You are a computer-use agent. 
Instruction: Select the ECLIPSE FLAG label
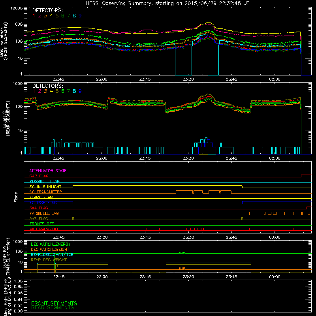pos(43,203)
